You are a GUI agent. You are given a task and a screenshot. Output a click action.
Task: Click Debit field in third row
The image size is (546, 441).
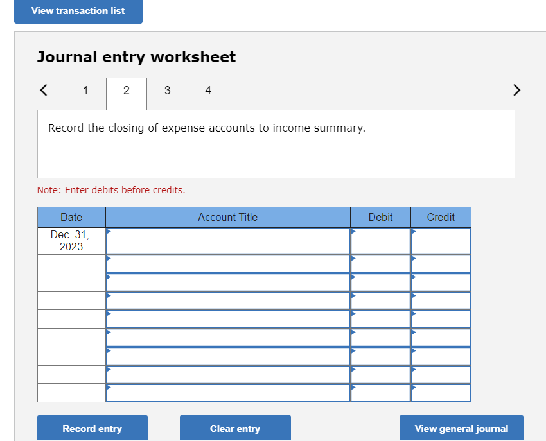click(381, 282)
